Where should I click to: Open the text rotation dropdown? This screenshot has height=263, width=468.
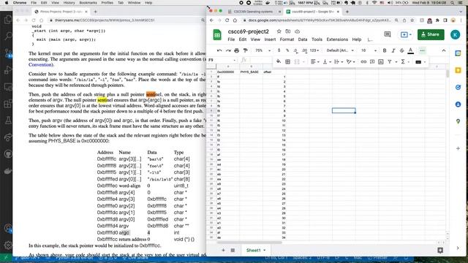pyautogui.click(x=350, y=61)
